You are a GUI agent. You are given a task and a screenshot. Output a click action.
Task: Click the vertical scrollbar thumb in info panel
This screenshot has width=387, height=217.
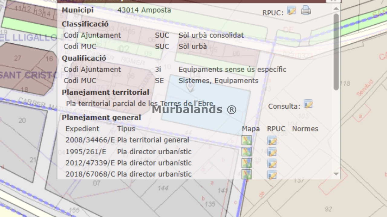336,51
